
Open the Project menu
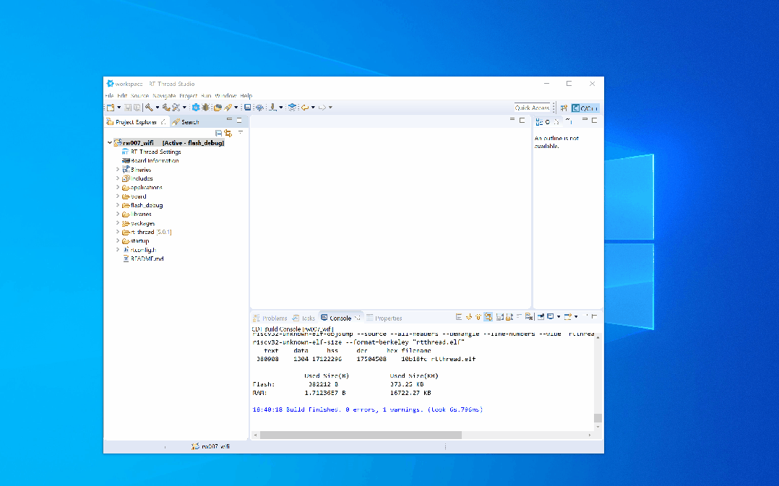click(189, 95)
